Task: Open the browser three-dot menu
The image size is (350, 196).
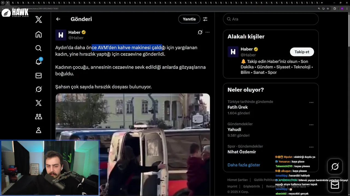Action: point(347,8)
